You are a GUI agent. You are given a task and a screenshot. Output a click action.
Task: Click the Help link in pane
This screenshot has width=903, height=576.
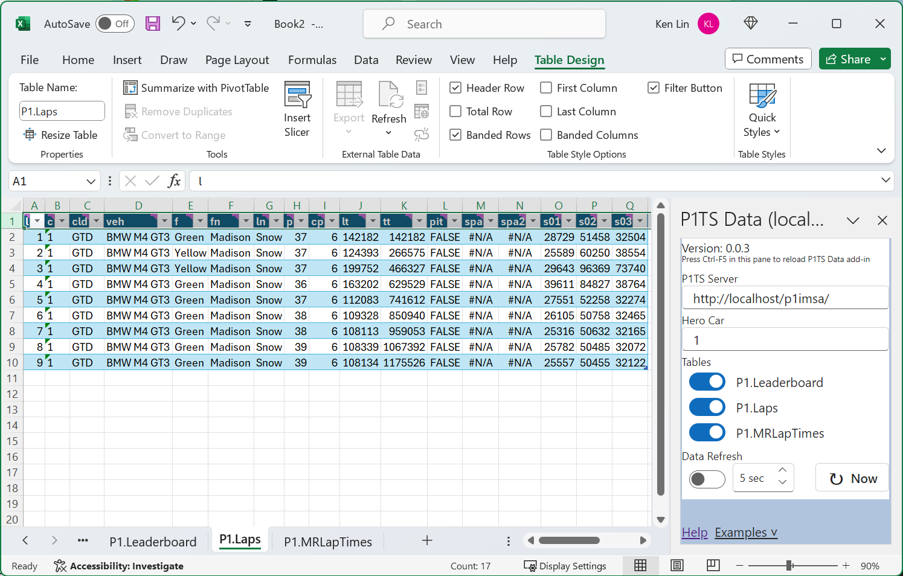[x=695, y=533]
